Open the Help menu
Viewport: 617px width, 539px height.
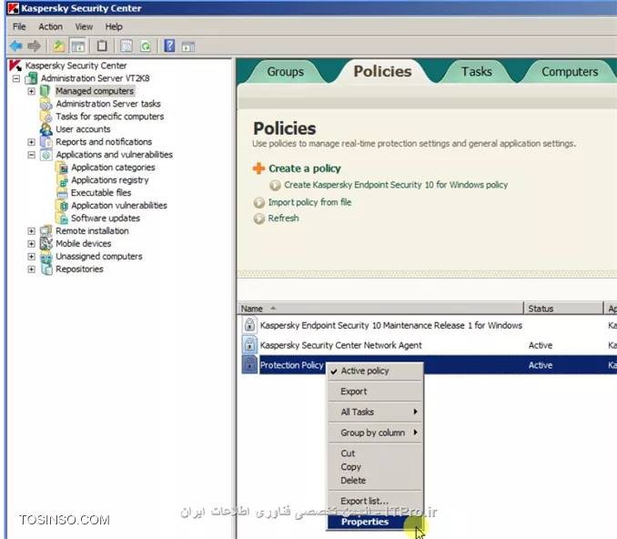(114, 26)
